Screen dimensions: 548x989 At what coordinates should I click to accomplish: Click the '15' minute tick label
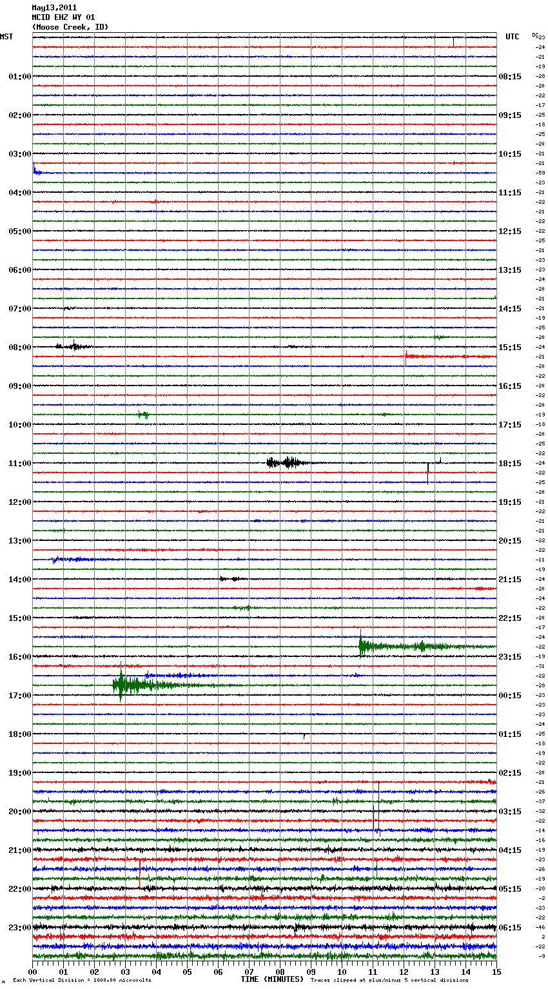pos(497,972)
